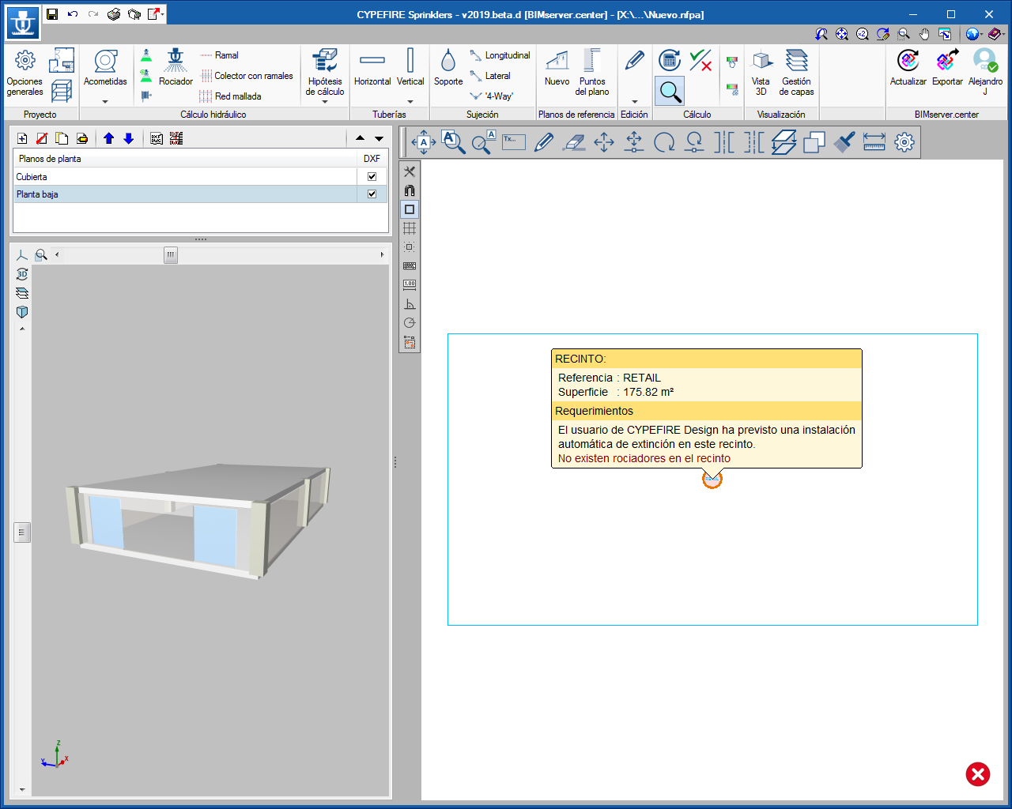The height and width of the screenshot is (809, 1012).
Task: Delete the selected floor plan
Action: coord(42,138)
